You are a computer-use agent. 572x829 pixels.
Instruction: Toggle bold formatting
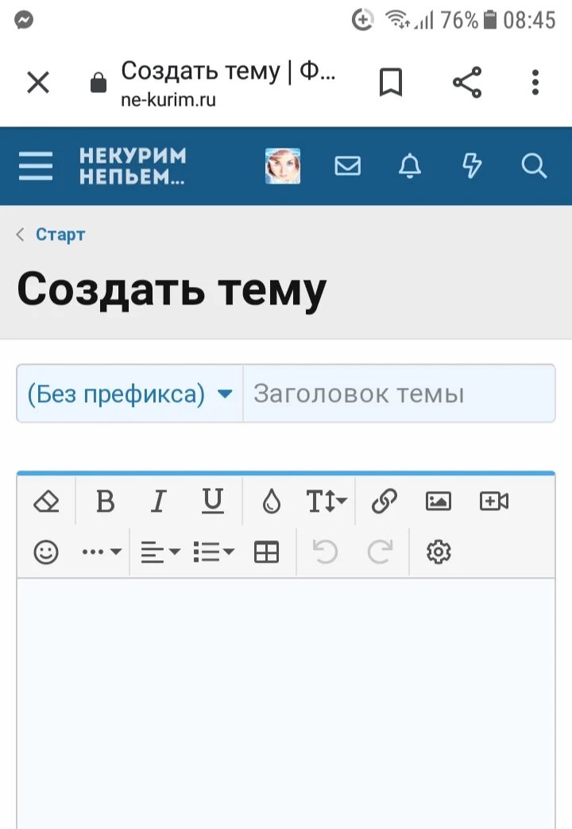(x=105, y=501)
